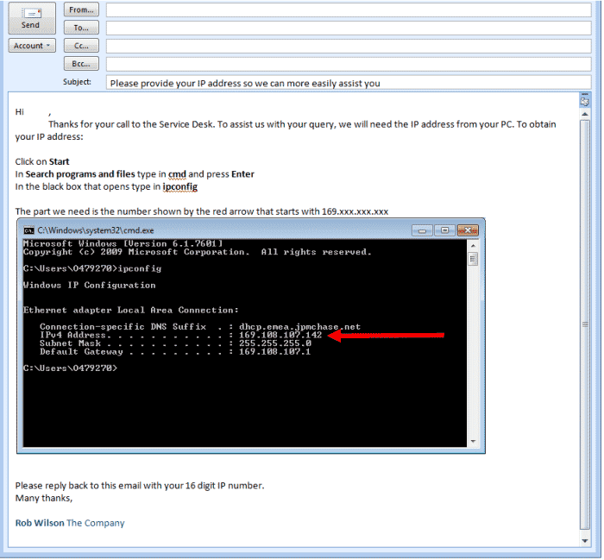The image size is (604, 560).
Task: Click into the To recipients field
Action: coord(348,28)
